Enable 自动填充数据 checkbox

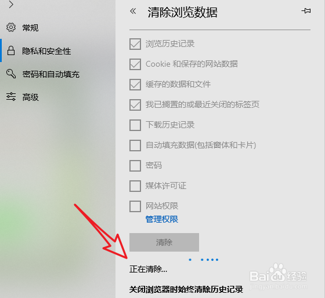pyautogui.click(x=135, y=146)
